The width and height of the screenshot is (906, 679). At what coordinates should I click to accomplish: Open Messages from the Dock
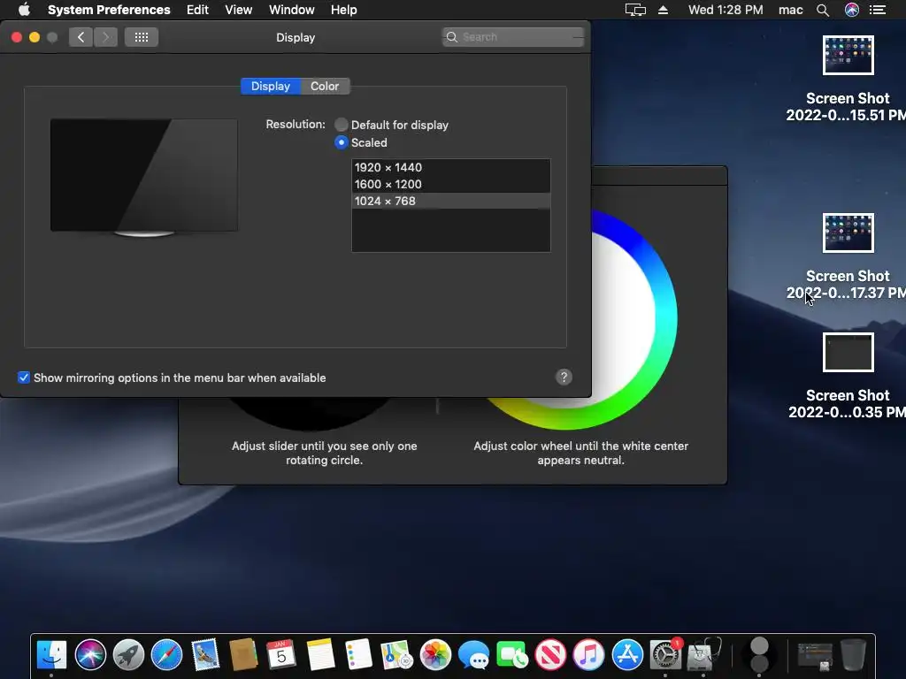tap(473, 655)
